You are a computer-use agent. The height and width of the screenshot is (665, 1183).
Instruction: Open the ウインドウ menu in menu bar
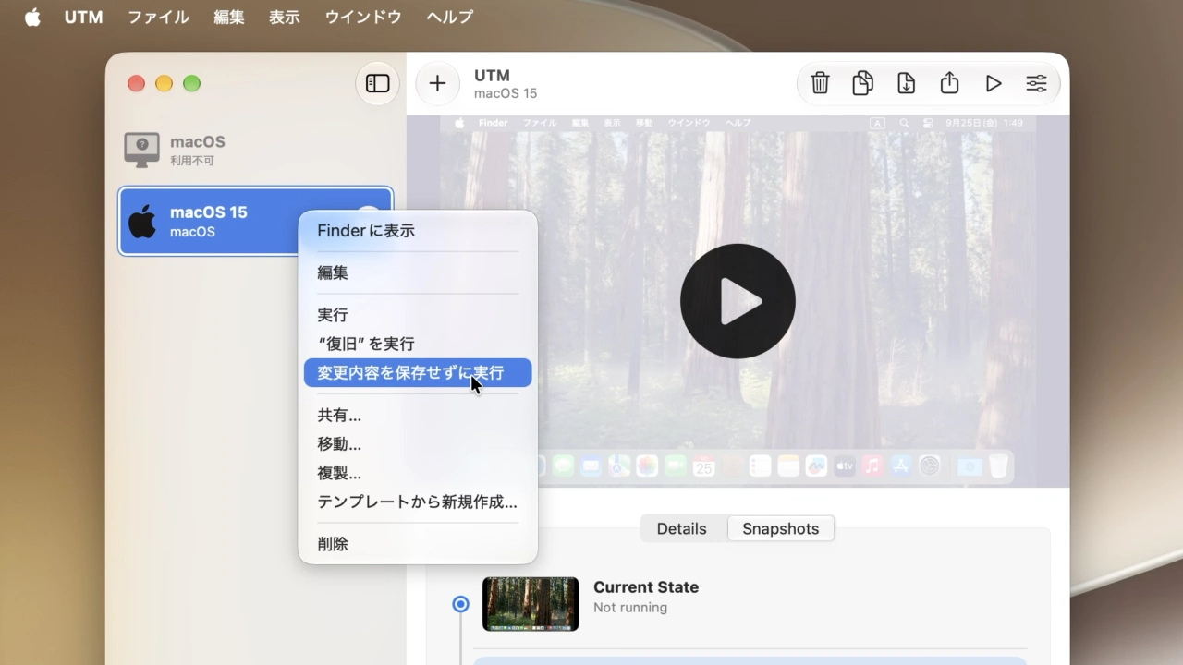click(363, 17)
